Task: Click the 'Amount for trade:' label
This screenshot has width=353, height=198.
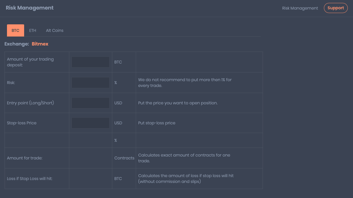Action: pos(25,158)
